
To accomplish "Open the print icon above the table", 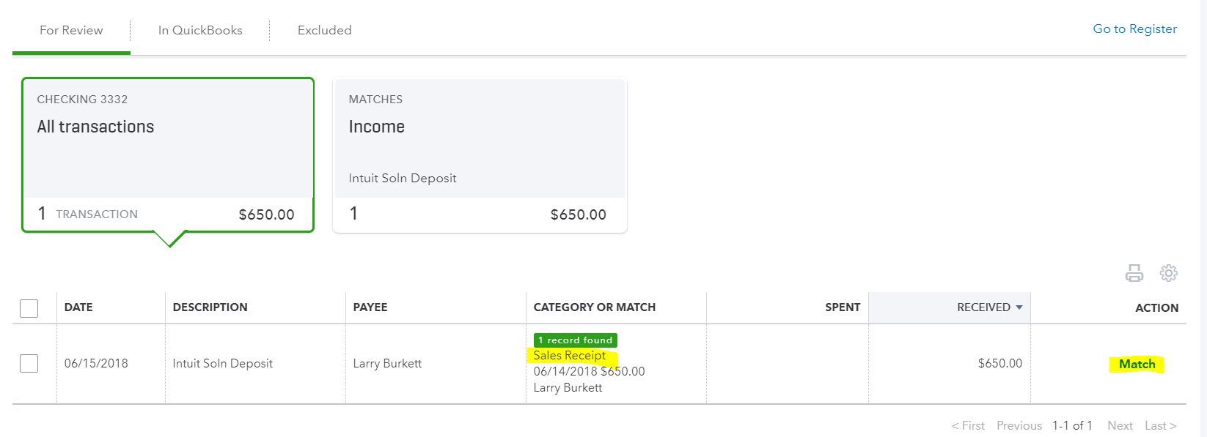I will click(1134, 273).
